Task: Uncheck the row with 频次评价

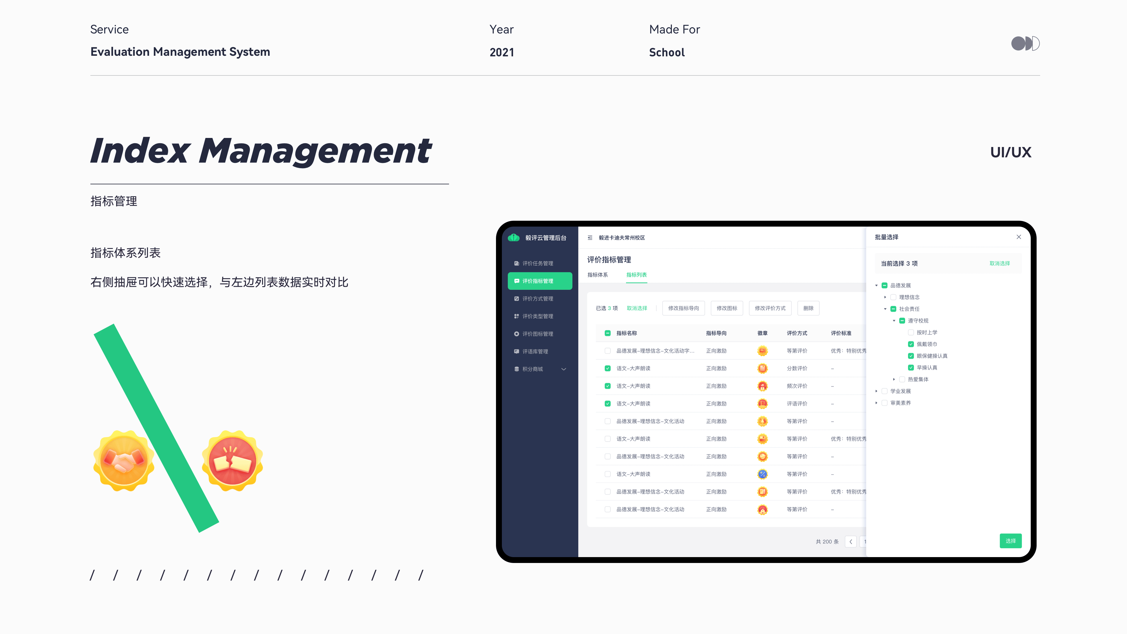Action: tap(607, 386)
